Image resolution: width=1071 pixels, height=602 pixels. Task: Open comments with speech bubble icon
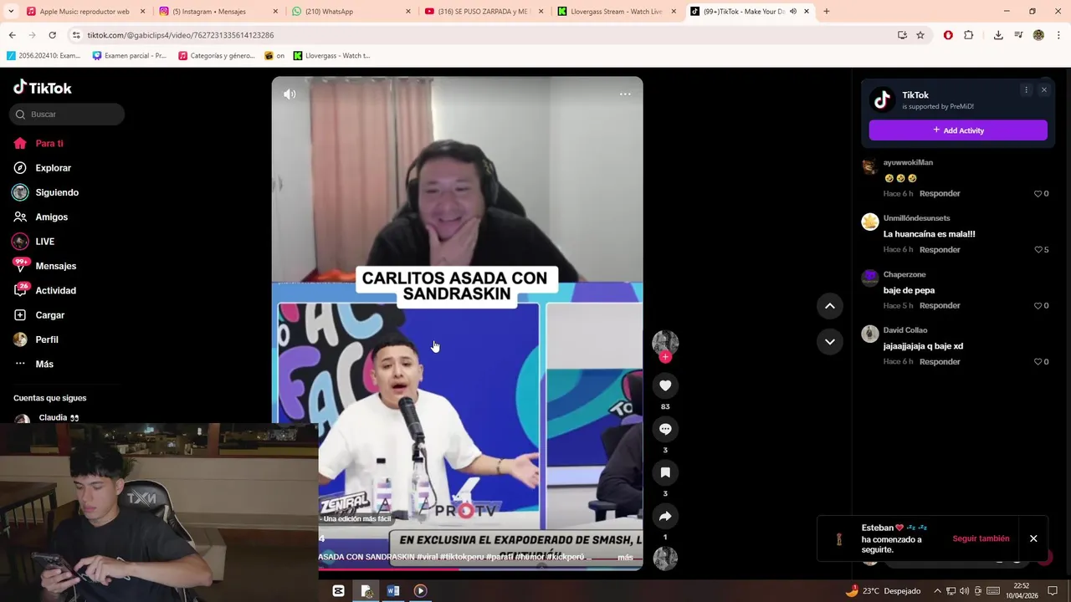(x=665, y=429)
